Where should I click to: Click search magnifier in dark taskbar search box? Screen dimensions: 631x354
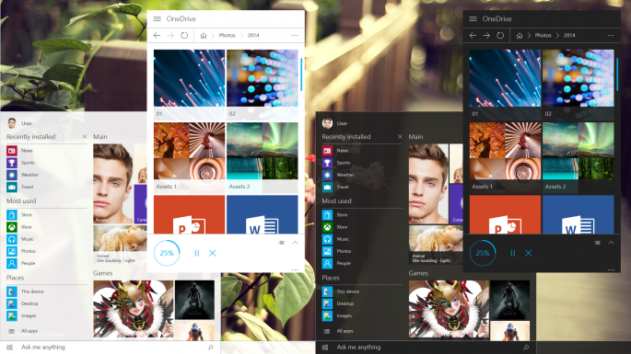tap(526, 348)
